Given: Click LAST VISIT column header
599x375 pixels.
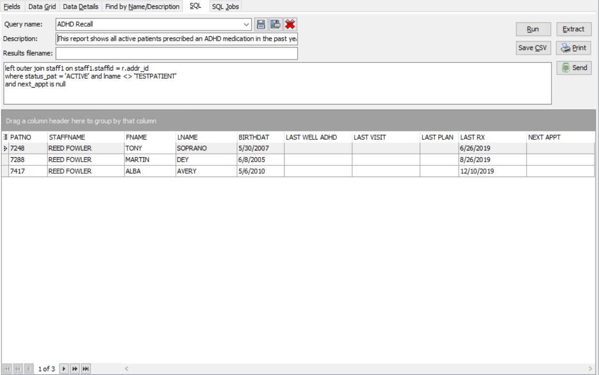Looking at the screenshot, I should [386, 137].
